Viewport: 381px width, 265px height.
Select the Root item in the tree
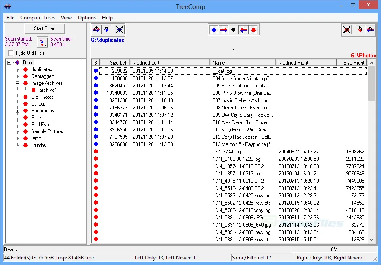point(28,62)
